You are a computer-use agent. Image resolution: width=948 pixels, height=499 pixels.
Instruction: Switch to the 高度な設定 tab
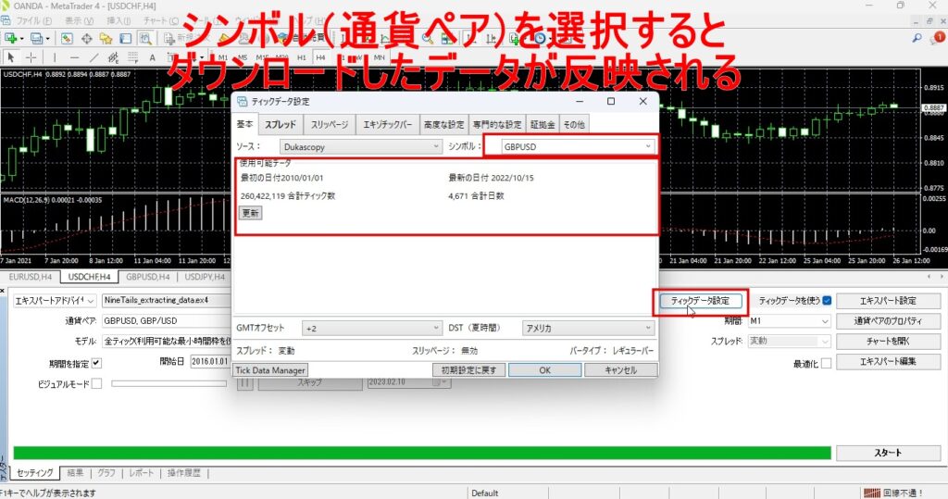pos(443,125)
